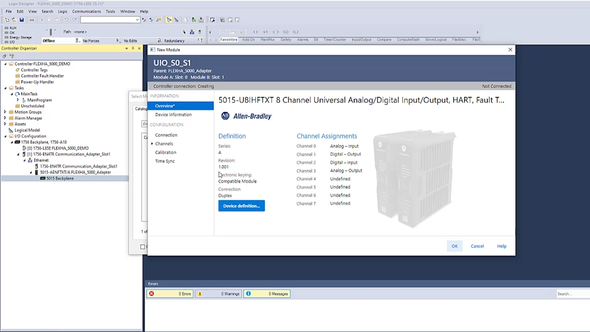Toggle the Controller Organizer view toolbar icon
The height and width of the screenshot is (332, 590).
(x=169, y=20)
